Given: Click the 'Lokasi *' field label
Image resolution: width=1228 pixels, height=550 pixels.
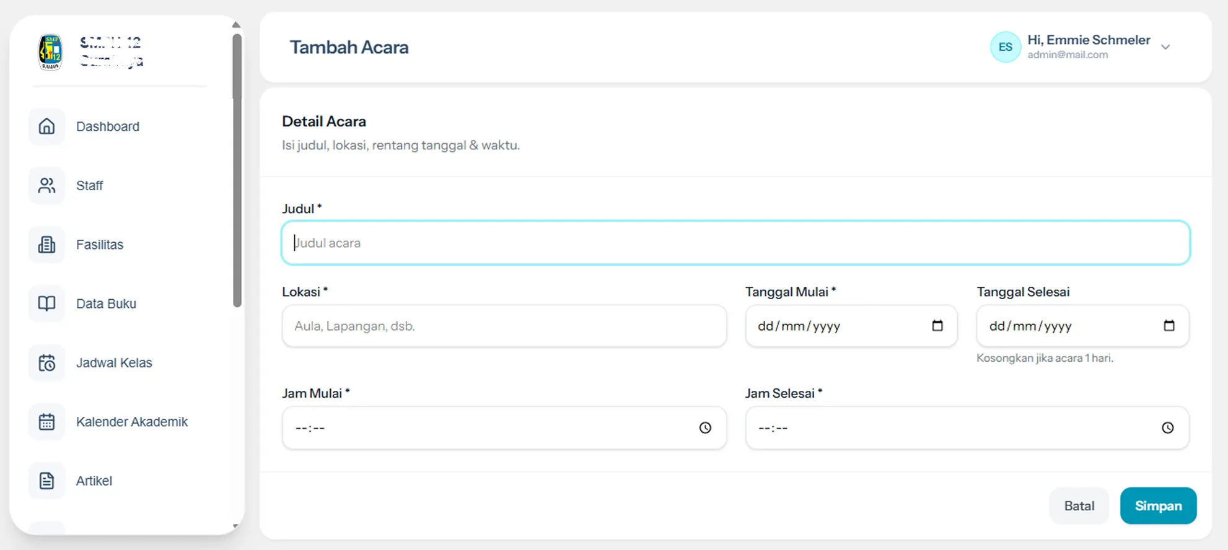Looking at the screenshot, I should point(305,292).
